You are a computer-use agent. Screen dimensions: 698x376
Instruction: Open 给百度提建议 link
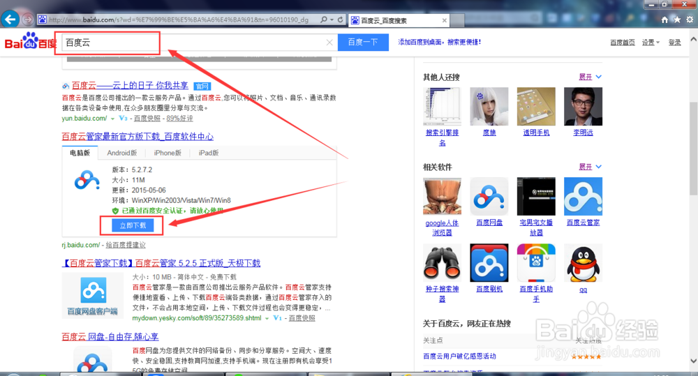pyautogui.click(x=126, y=245)
